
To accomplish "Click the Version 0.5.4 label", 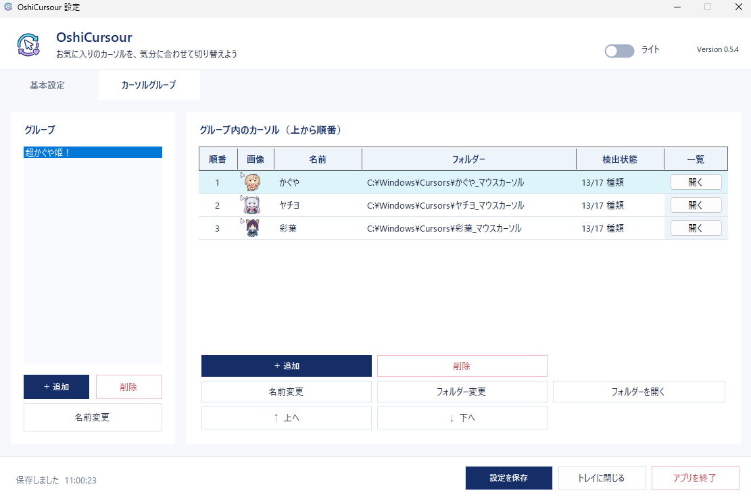I will (717, 49).
